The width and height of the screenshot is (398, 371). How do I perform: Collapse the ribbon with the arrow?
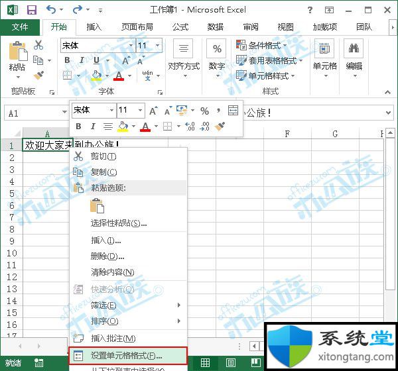pos(387,92)
